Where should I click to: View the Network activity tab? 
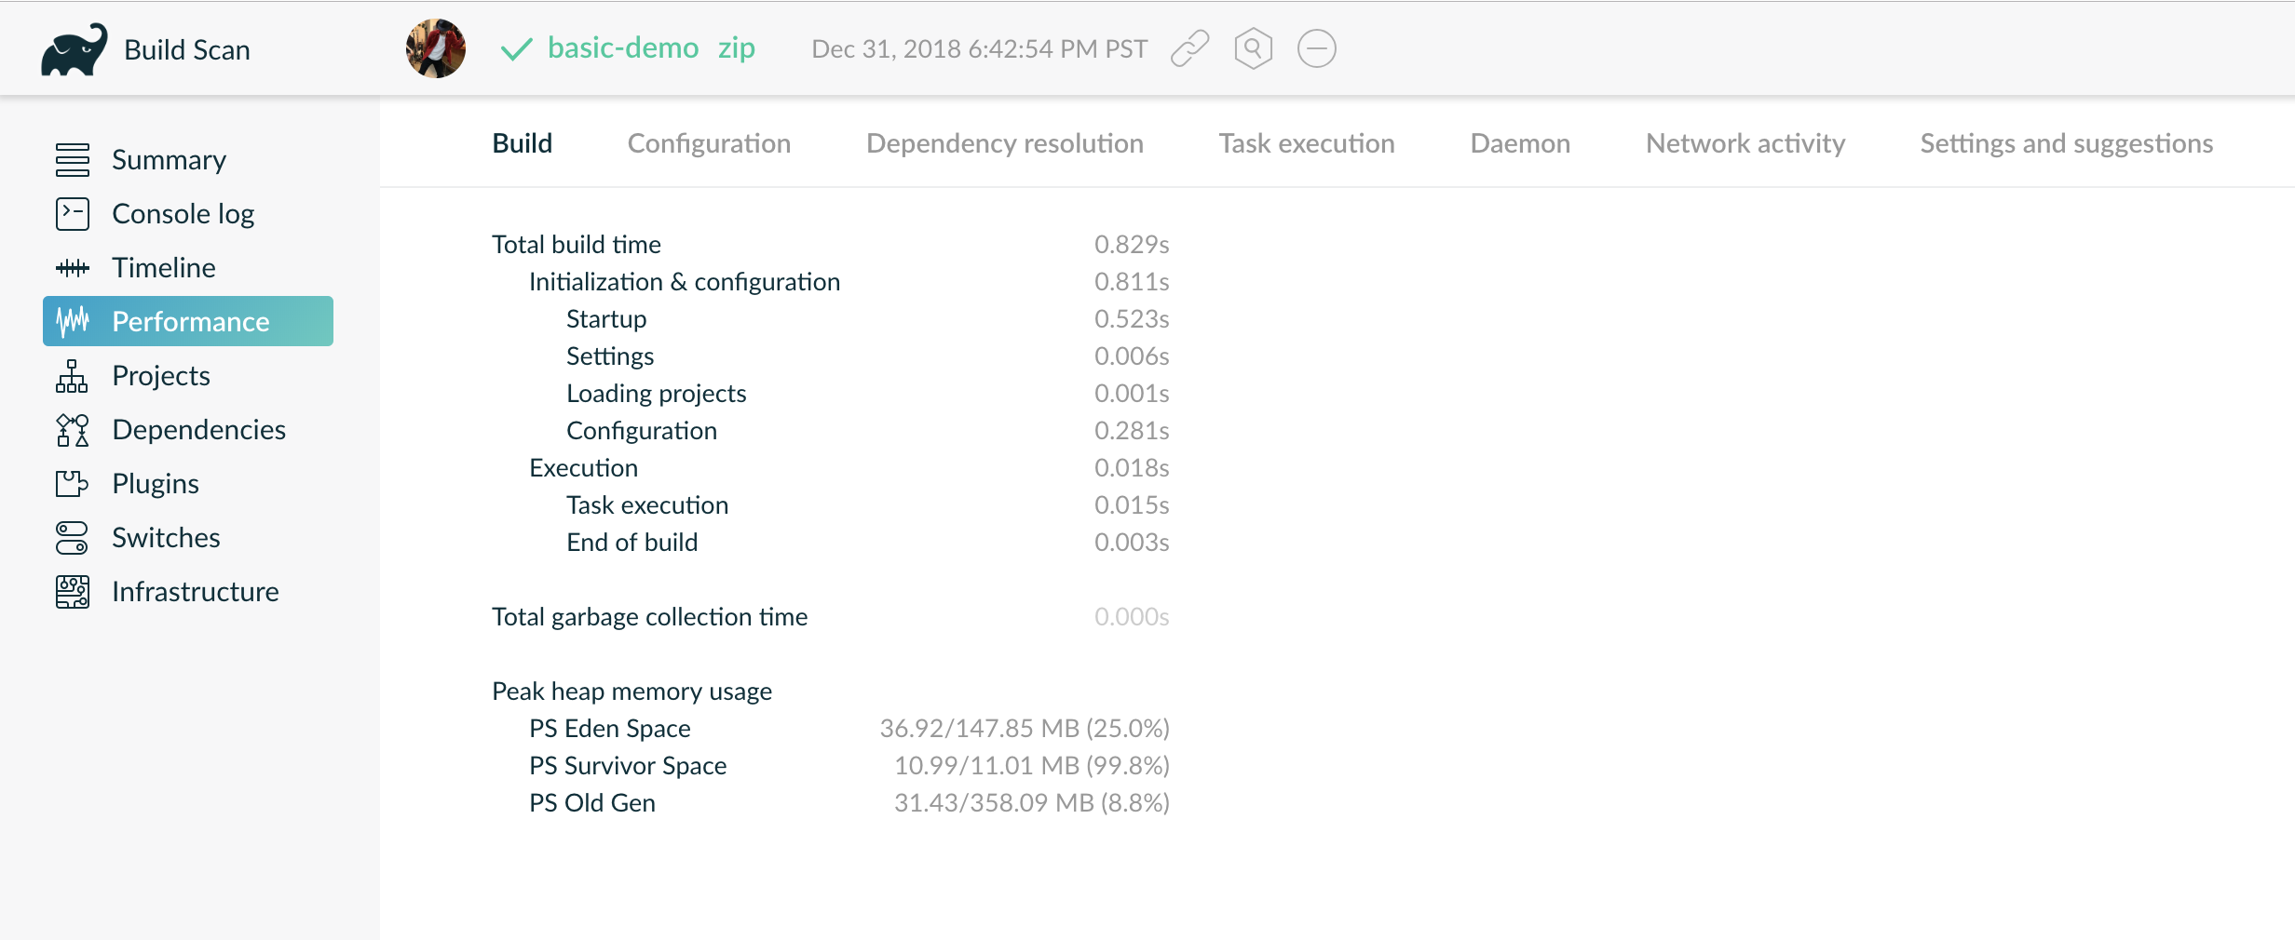(1745, 142)
